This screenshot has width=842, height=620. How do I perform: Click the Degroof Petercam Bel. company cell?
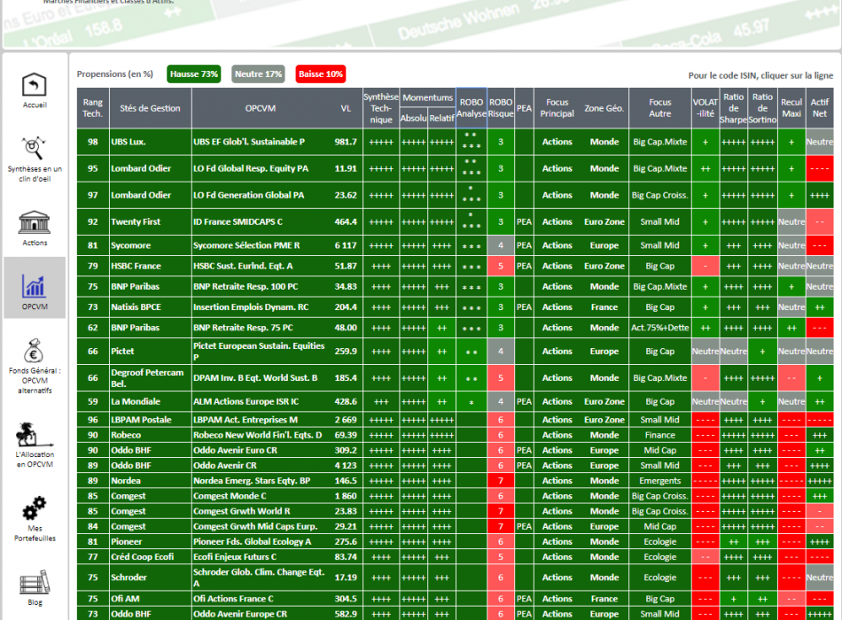tap(151, 378)
